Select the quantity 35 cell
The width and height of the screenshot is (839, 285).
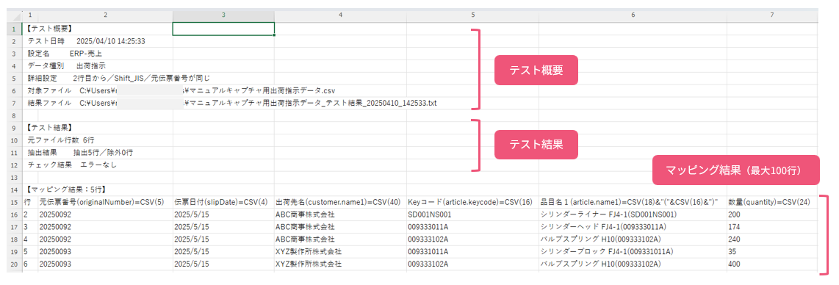coord(772,251)
